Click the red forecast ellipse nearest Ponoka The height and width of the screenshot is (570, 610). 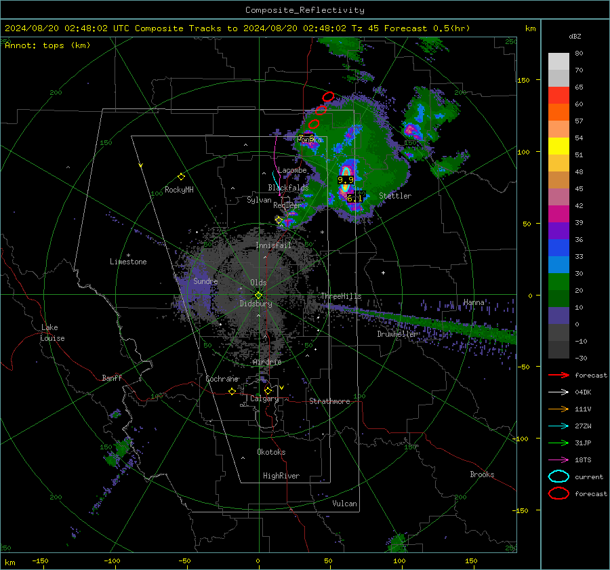click(x=314, y=124)
